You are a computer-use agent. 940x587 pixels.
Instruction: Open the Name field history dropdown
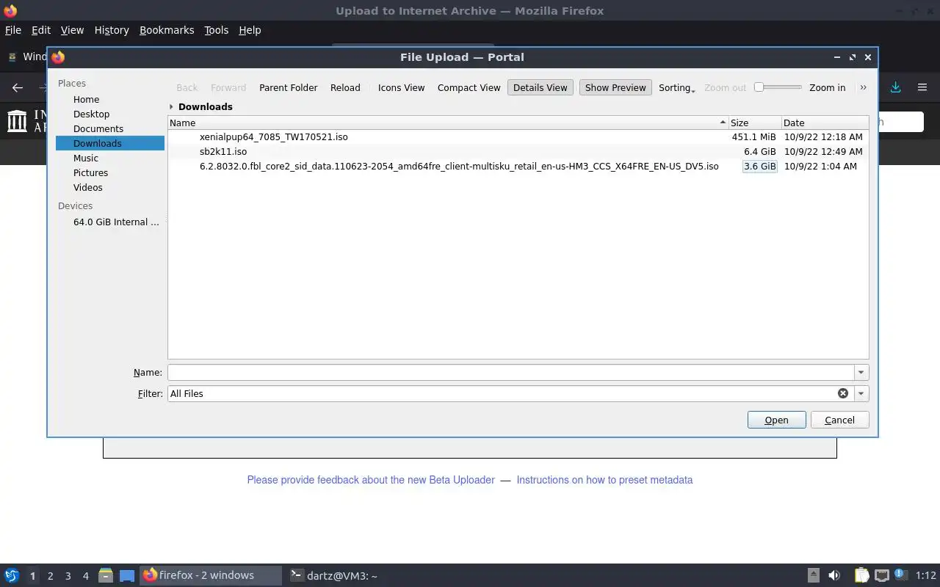861,372
